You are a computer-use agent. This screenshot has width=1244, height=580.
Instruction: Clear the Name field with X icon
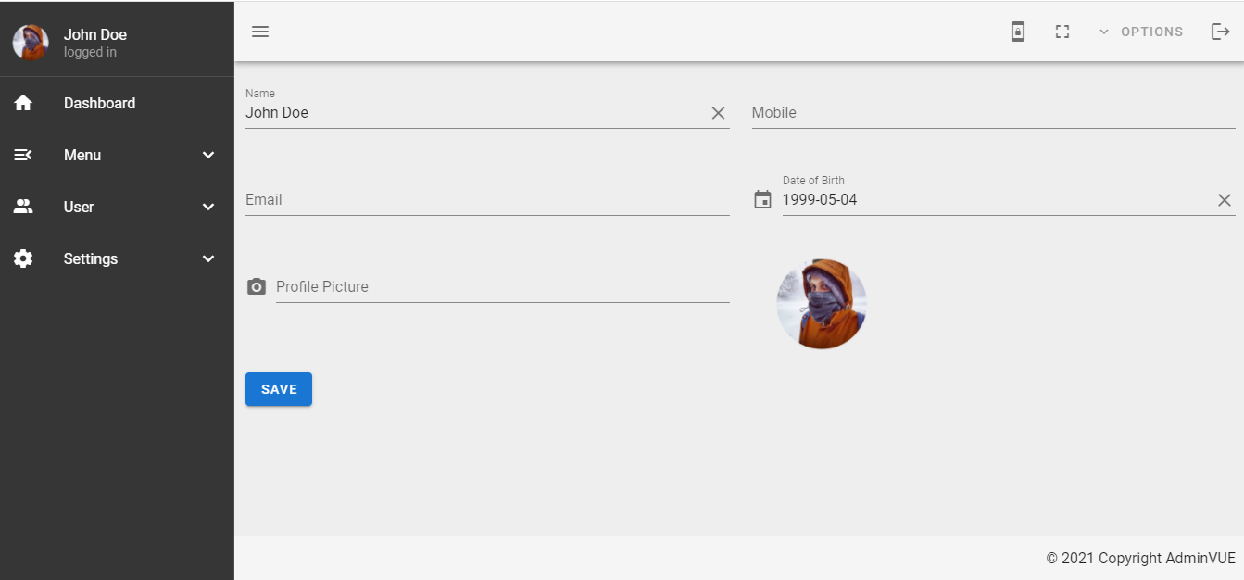718,113
